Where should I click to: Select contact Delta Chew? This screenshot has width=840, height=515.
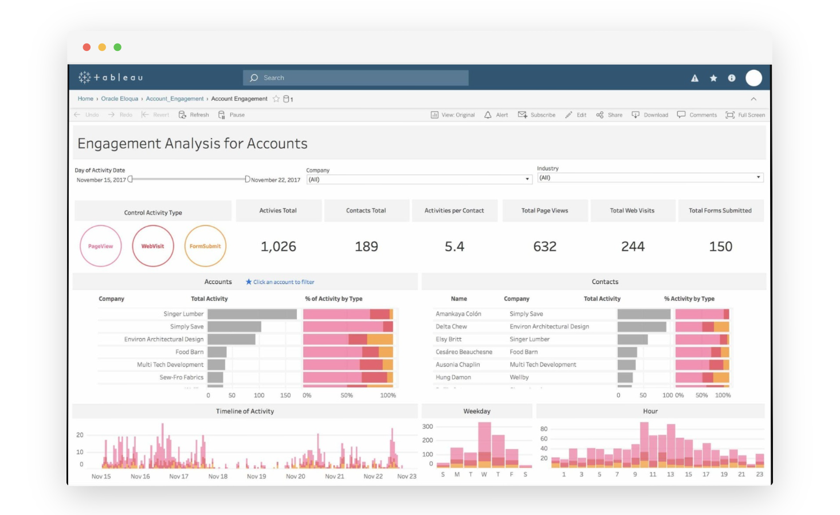coord(452,327)
